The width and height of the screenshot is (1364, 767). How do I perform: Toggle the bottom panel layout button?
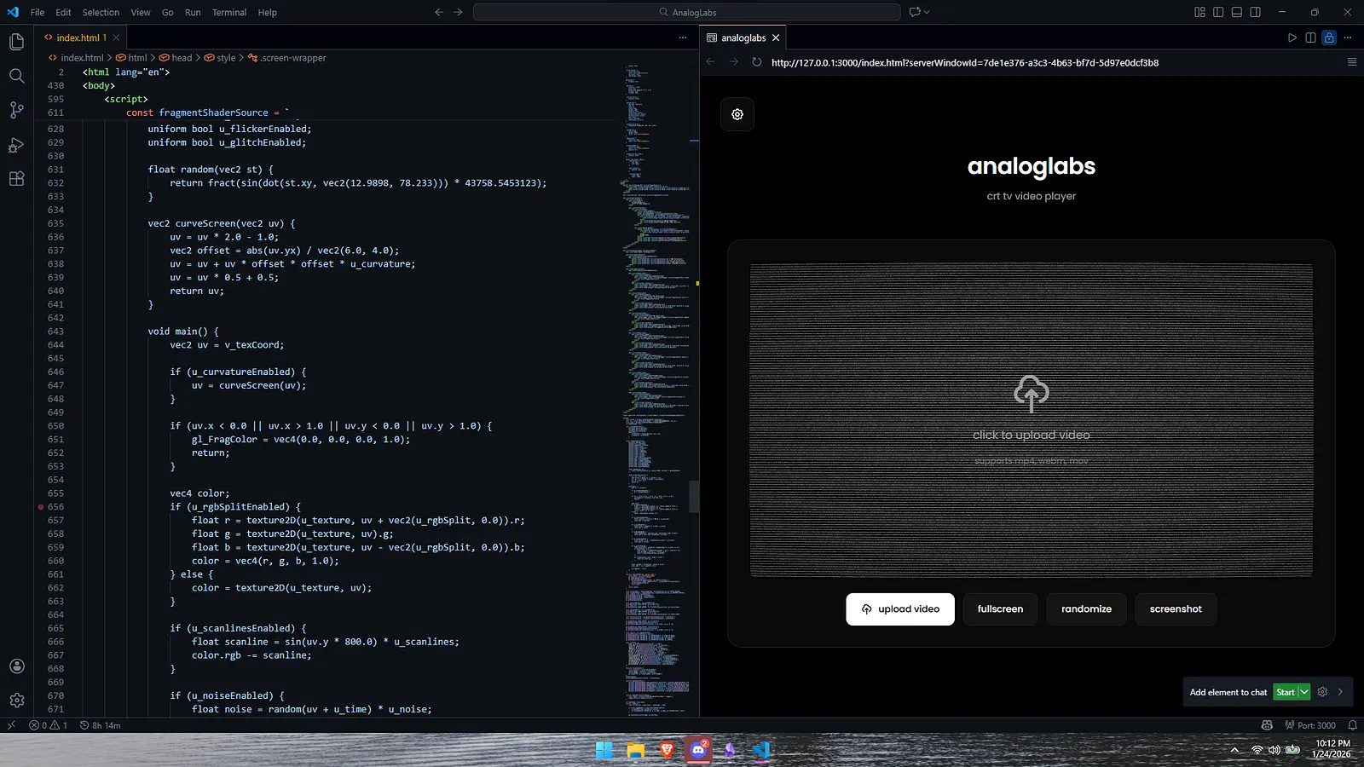point(1237,12)
